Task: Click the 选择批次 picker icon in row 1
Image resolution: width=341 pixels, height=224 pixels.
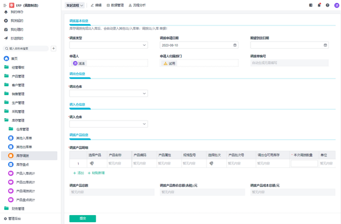Action: [x=211, y=164]
